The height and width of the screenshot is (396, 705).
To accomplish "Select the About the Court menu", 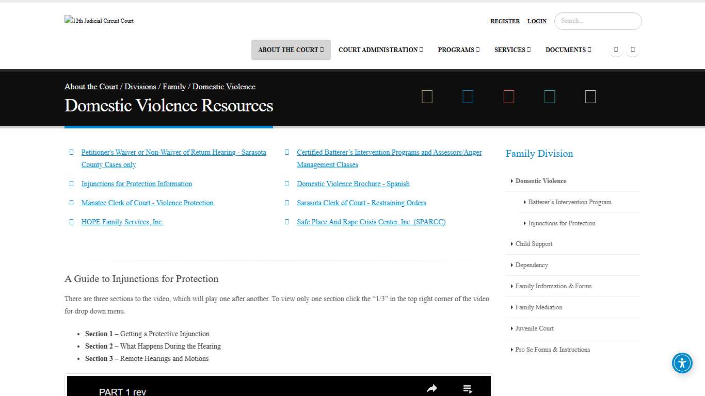I will point(291,49).
